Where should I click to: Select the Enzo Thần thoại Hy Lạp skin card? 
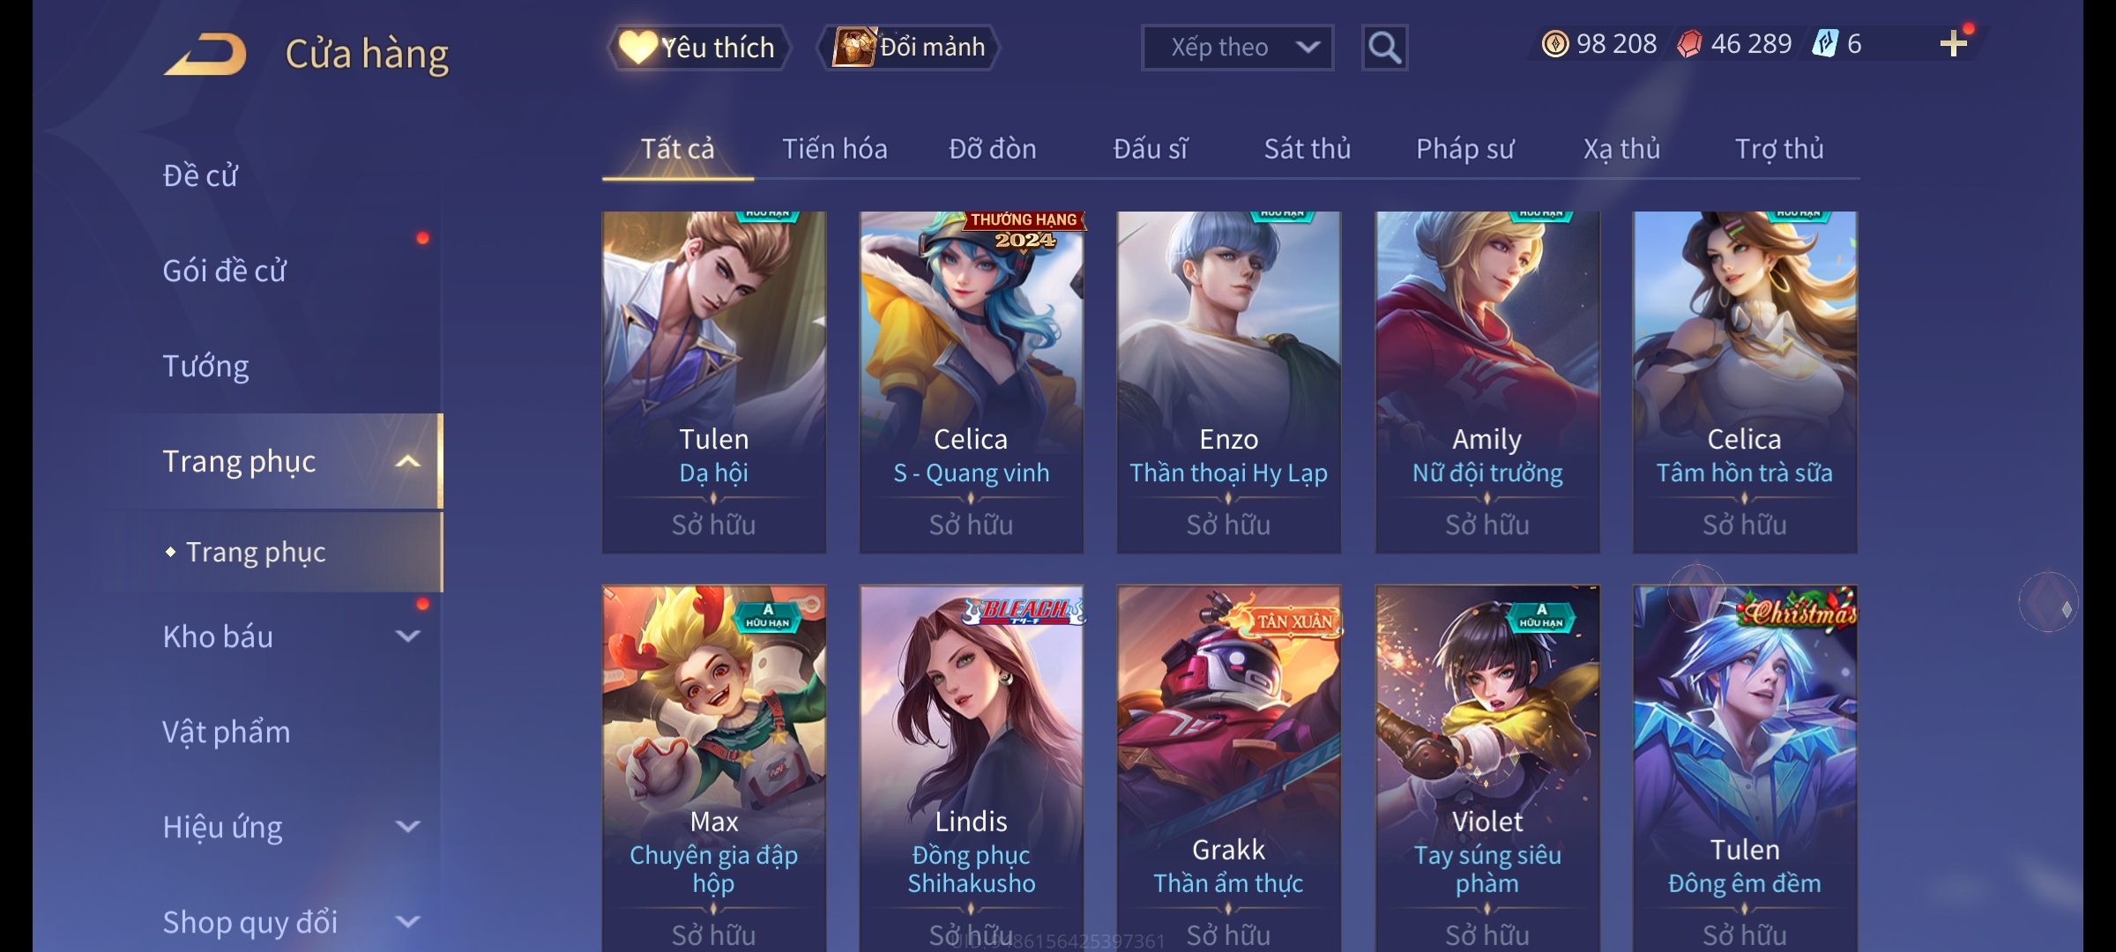(1229, 383)
